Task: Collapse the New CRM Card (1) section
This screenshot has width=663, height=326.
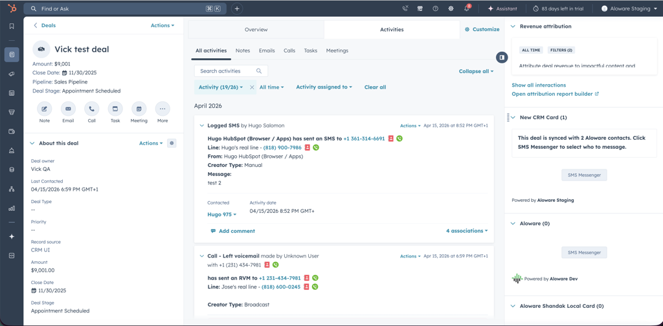Action: [x=513, y=117]
